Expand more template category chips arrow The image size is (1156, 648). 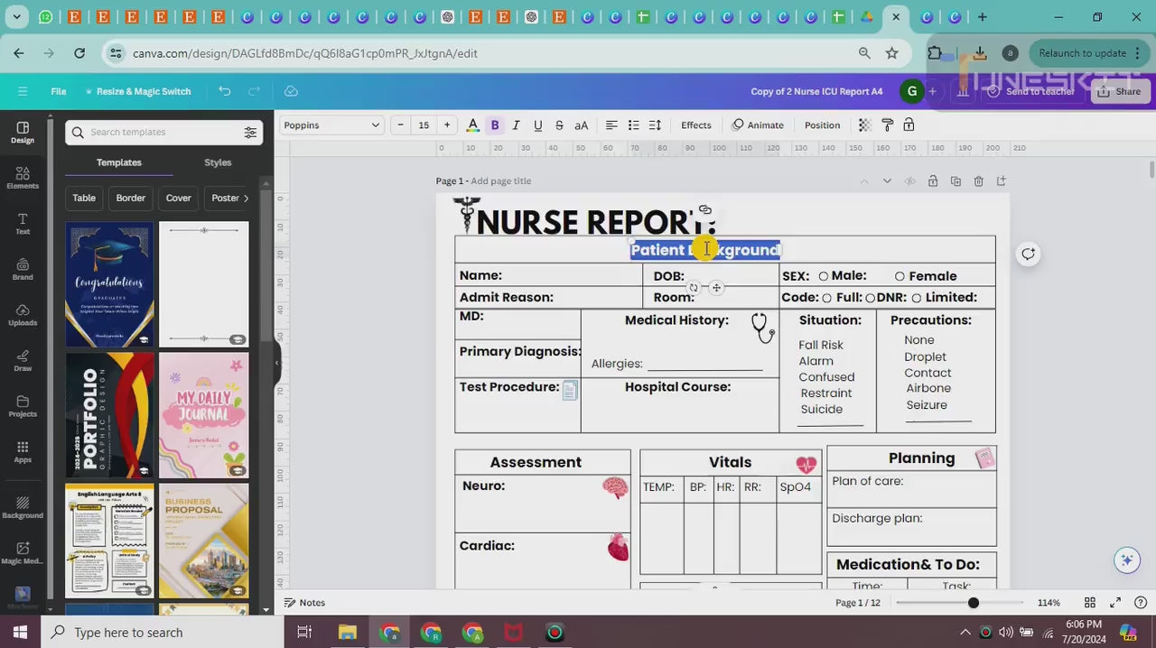click(x=247, y=198)
